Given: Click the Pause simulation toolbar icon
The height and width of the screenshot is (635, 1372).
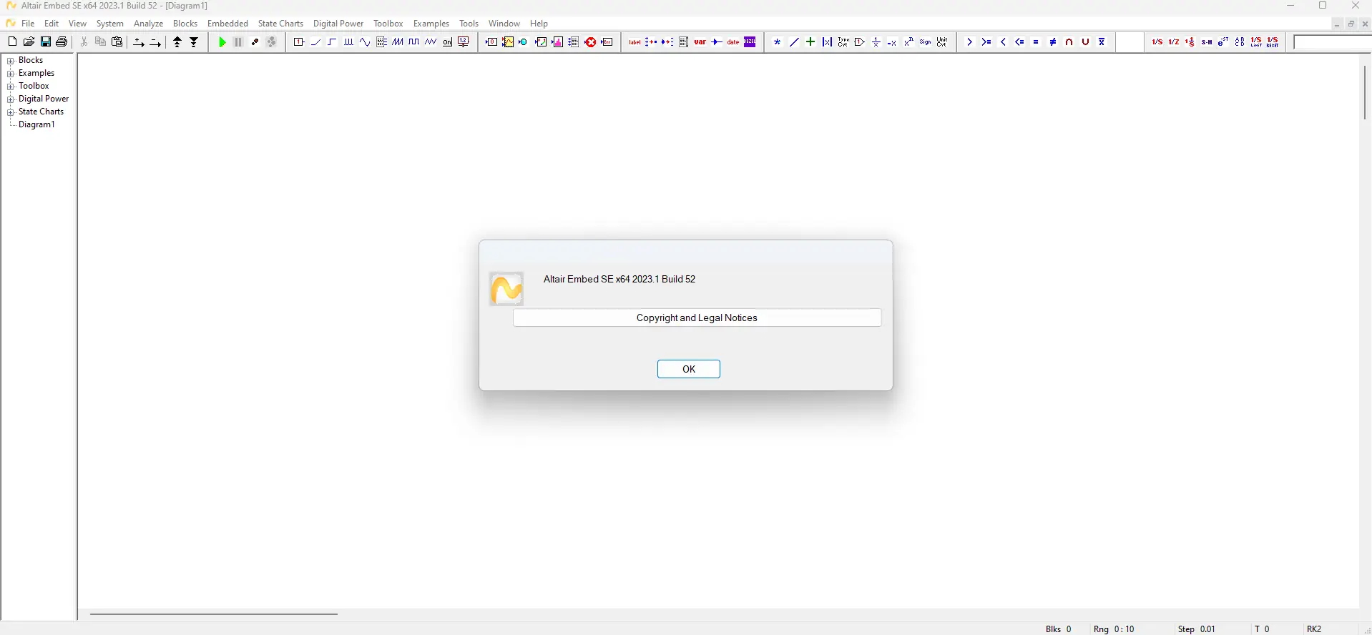Looking at the screenshot, I should point(238,42).
